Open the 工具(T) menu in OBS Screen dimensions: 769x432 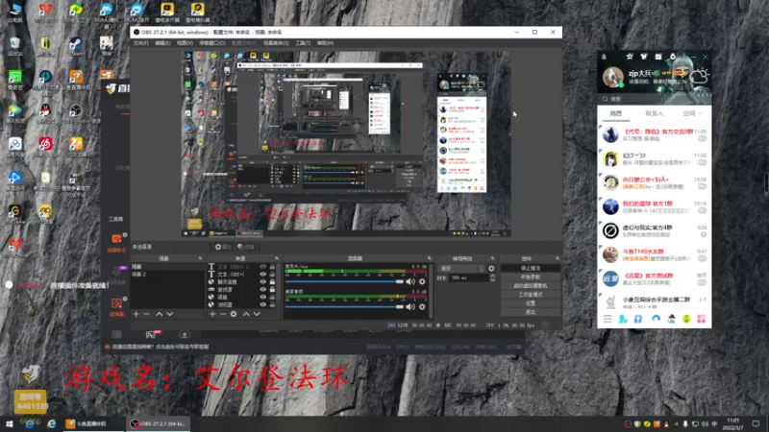click(x=303, y=43)
